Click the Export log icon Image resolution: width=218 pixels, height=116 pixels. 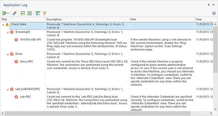coord(4,13)
